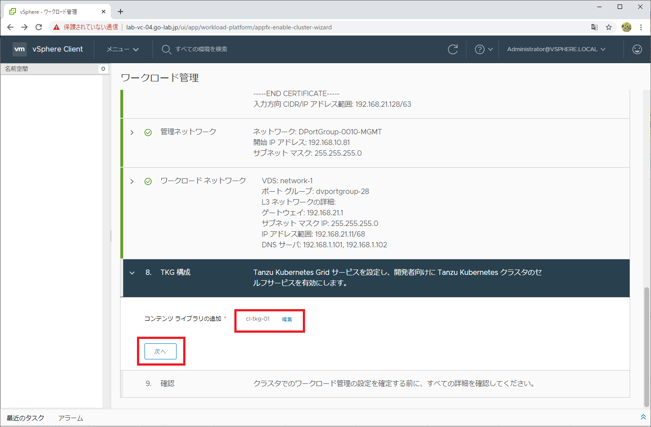Expand the bottom task panel double-chevron
The width and height of the screenshot is (651, 427).
coord(643,417)
